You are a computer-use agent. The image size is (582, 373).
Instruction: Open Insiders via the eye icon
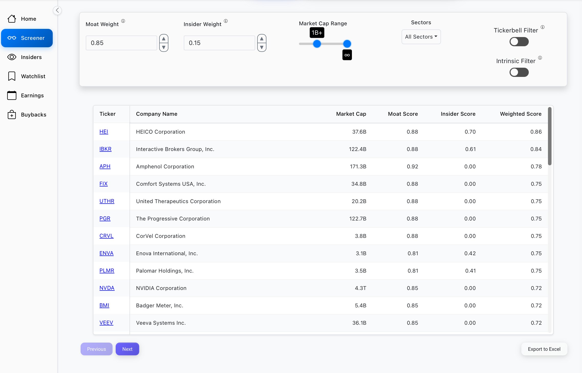[12, 57]
